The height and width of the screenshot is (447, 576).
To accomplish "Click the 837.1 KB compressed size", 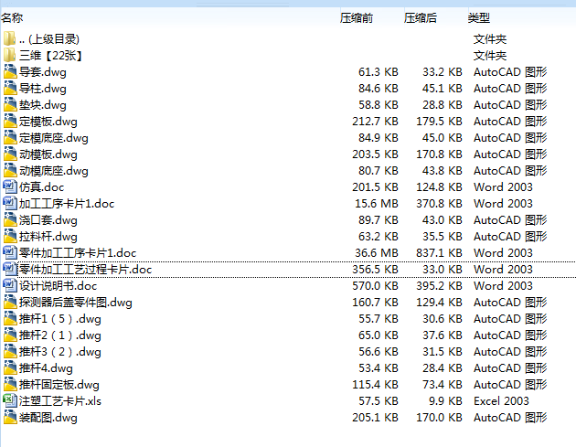I will tap(439, 253).
